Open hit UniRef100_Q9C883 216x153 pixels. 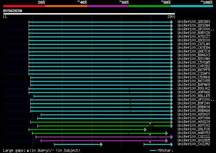click(194, 22)
